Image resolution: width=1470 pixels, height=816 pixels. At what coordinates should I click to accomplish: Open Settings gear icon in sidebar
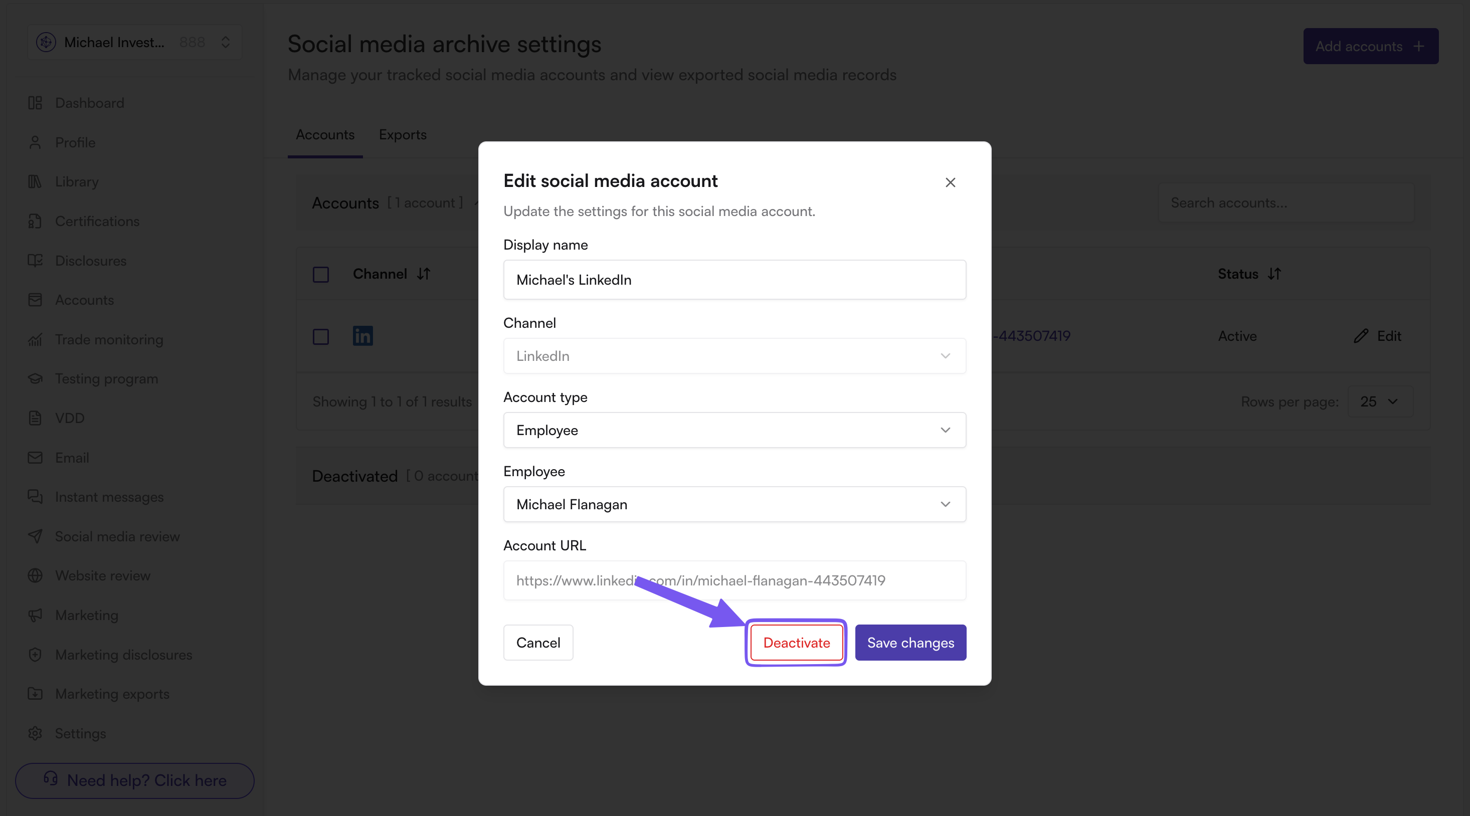point(35,733)
